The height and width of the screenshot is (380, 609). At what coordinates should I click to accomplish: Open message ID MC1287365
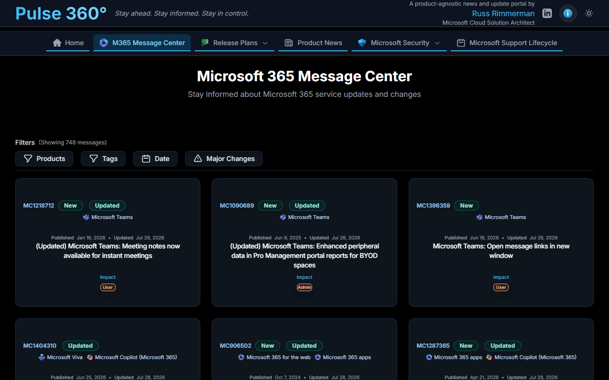point(433,346)
